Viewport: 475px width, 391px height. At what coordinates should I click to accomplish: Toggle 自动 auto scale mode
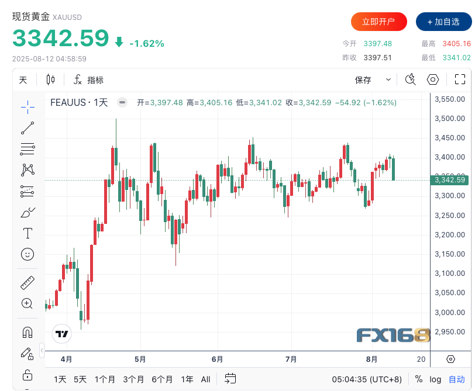click(456, 379)
